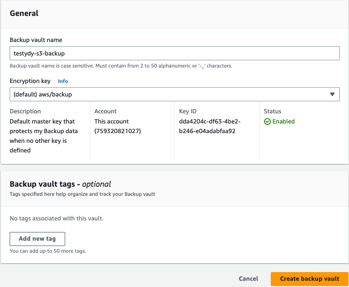The image size is (349, 287).
Task: Click the Account column label
Action: (105, 111)
